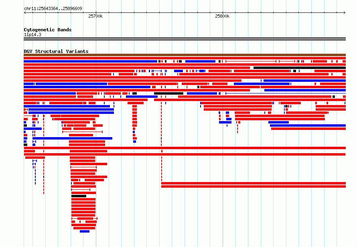Click the small blue bar at the column bottom
Viewport: 357px width, 247px height.
[85, 231]
